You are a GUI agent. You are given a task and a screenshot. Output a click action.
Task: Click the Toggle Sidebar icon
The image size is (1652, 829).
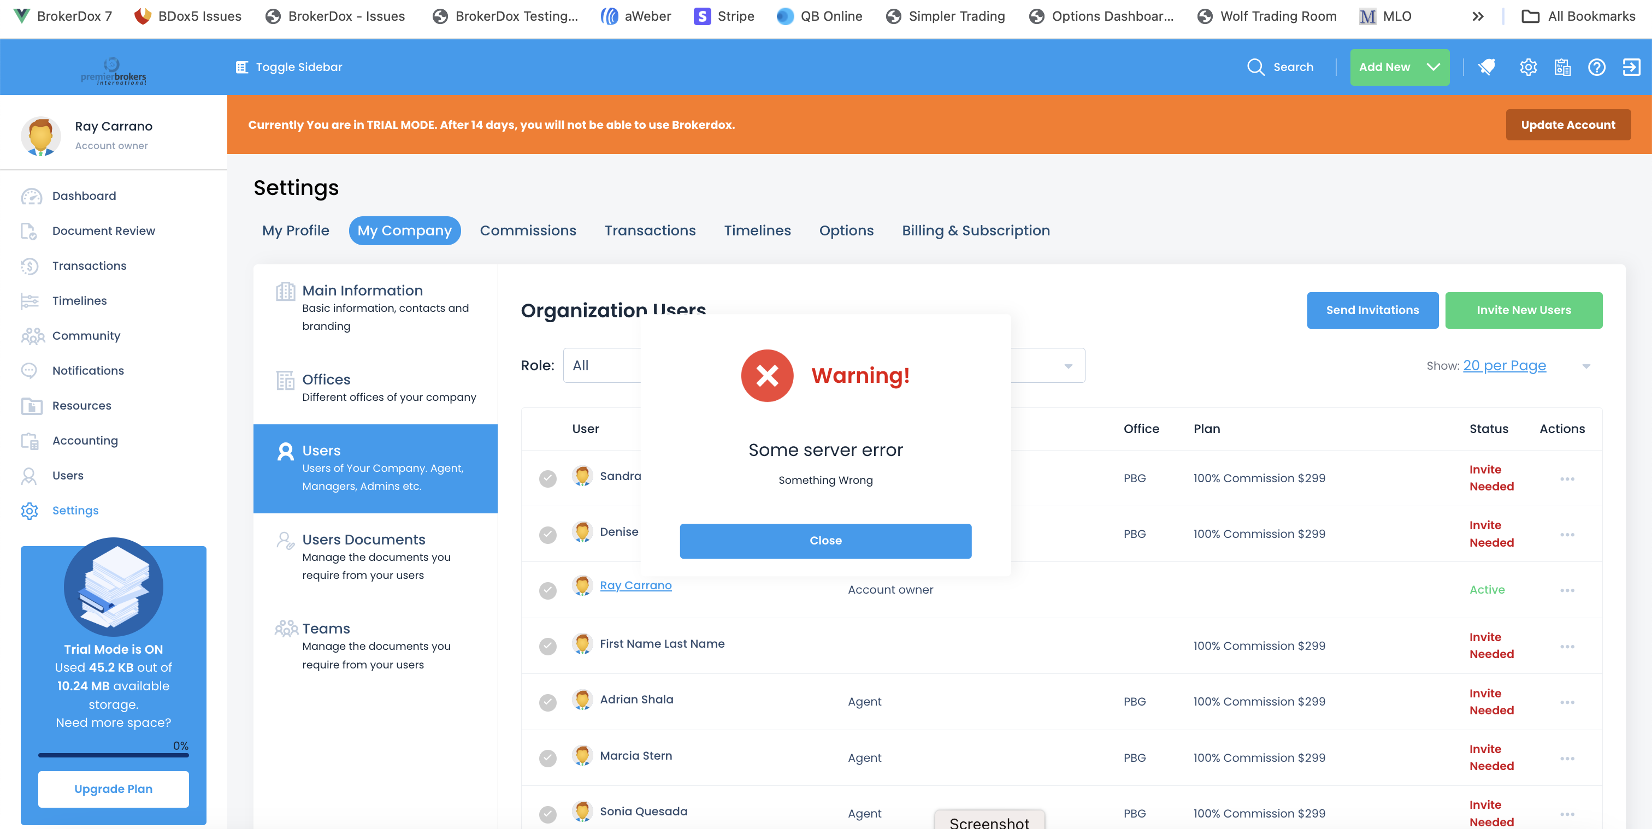point(242,67)
